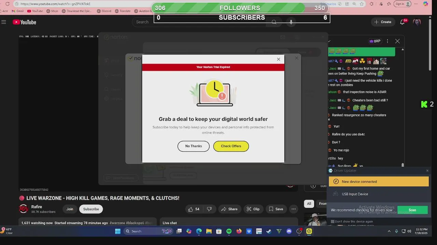Image resolution: width=437 pixels, height=245 pixels.
Task: Open the Maps bookmark
Action: click(52, 11)
